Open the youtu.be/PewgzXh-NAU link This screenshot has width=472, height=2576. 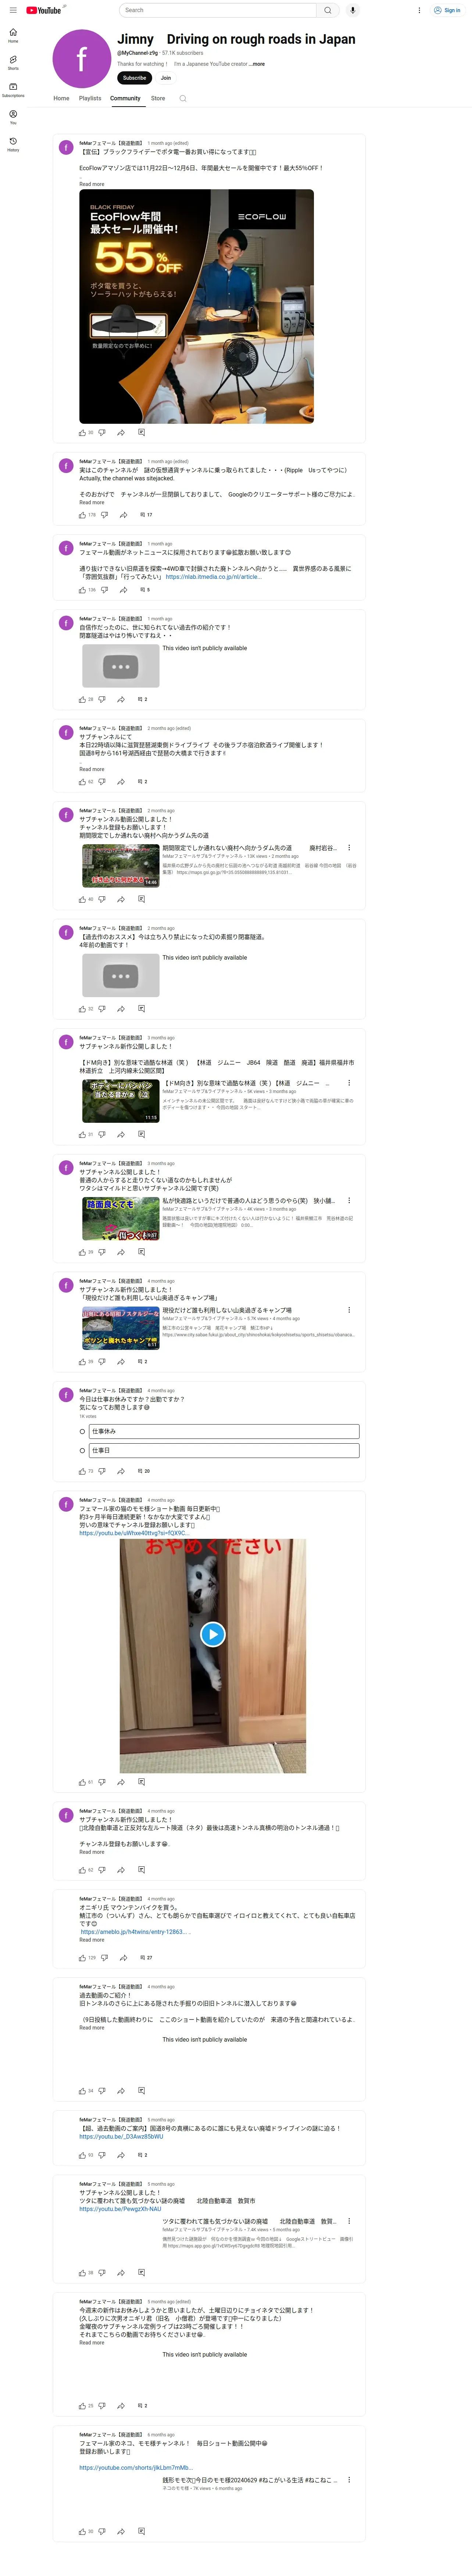[x=120, y=2209]
